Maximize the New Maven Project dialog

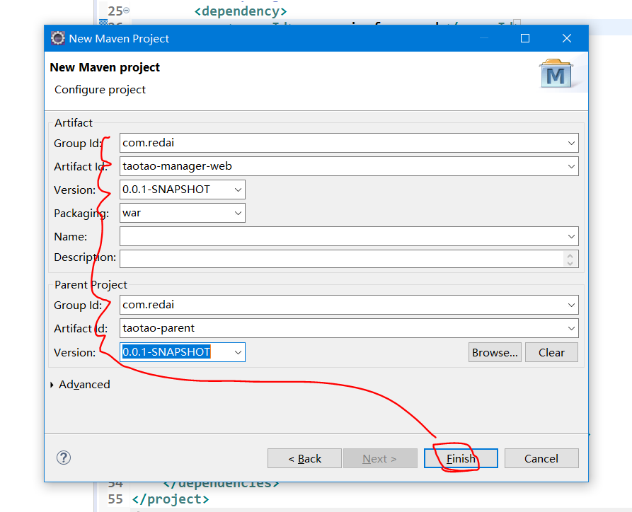(x=525, y=38)
